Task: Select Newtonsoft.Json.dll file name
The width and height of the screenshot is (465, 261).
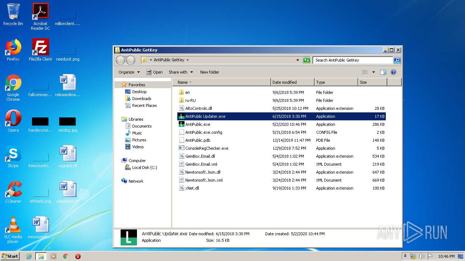Action: (203, 172)
